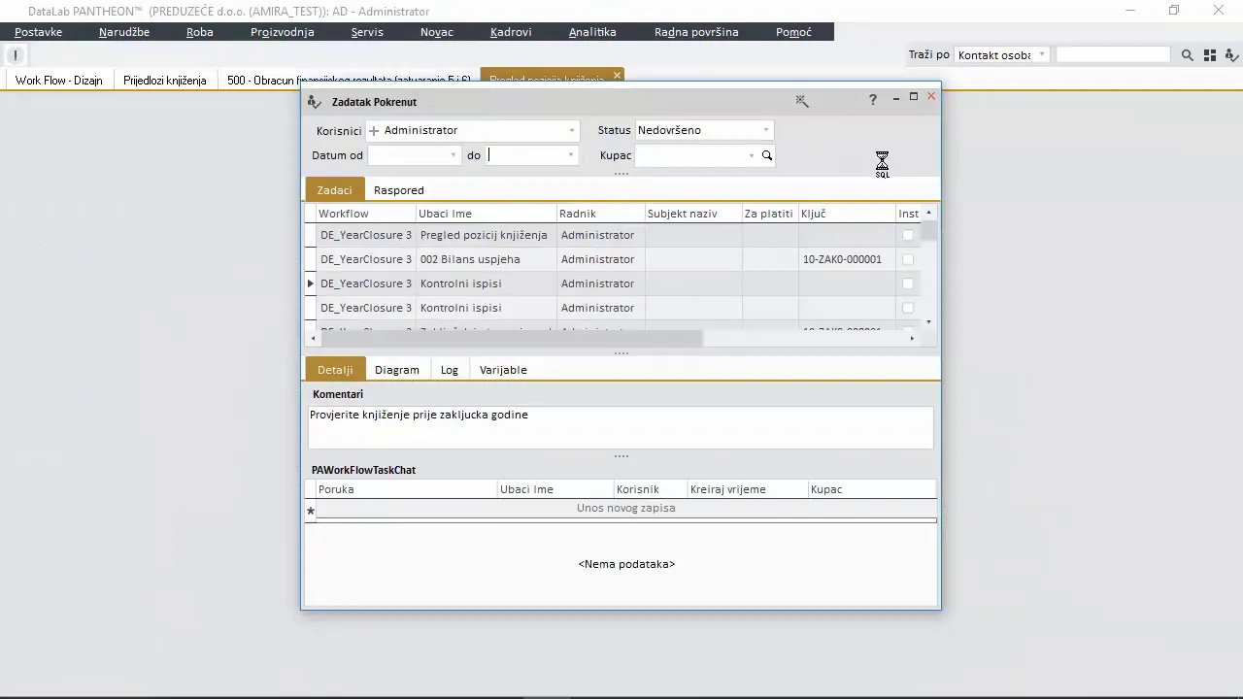Switch to the Prijedlozi knjiženja tab
This screenshot has width=1243, height=699.
point(165,81)
